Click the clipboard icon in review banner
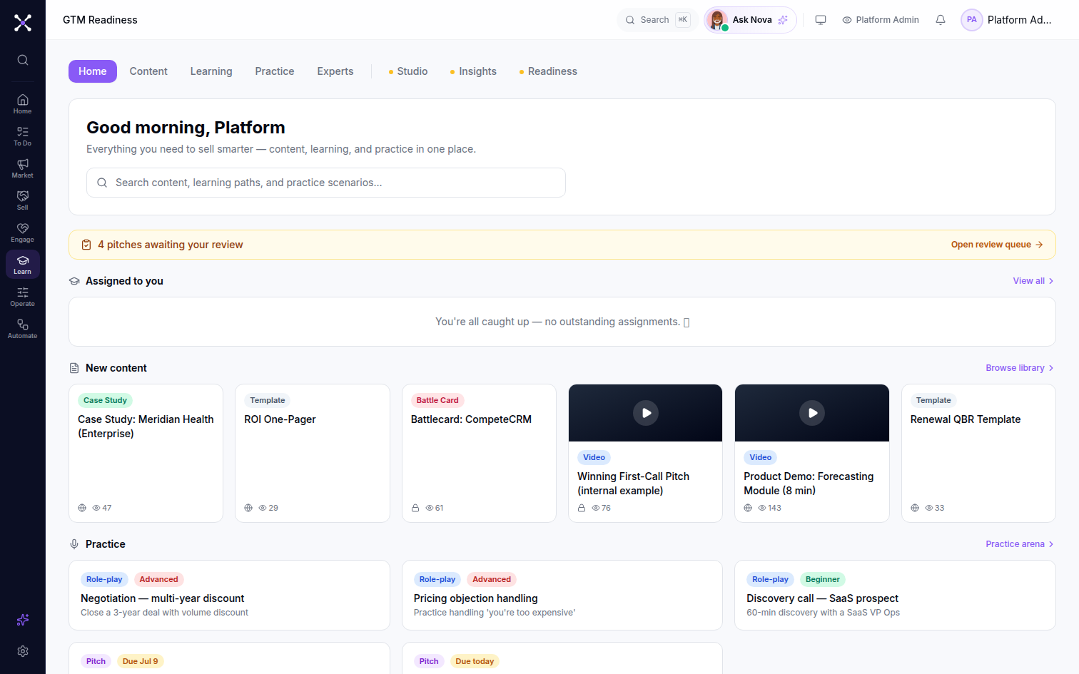 coord(86,245)
